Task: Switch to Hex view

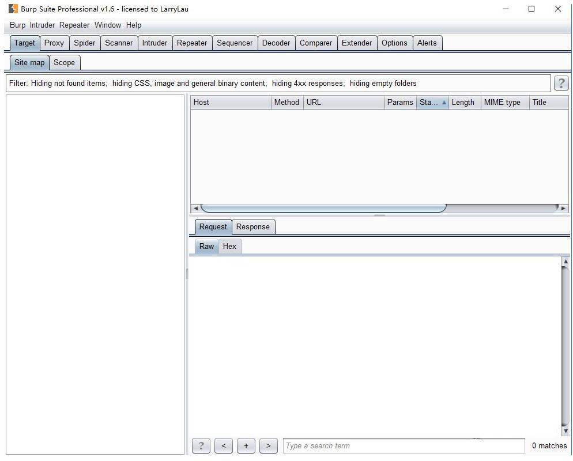Action: [x=229, y=247]
